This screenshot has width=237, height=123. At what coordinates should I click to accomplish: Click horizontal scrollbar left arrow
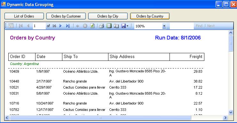click(x=7, y=118)
